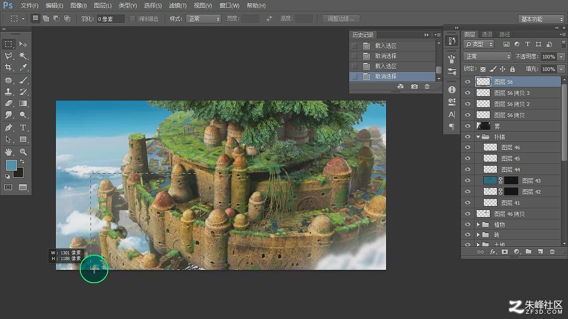This screenshot has height=319, width=568.
Task: Open the blend mode 正常 dropdown
Action: [487, 57]
